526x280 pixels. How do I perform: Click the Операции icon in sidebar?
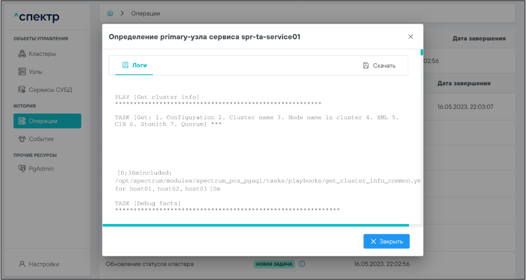tap(22, 121)
